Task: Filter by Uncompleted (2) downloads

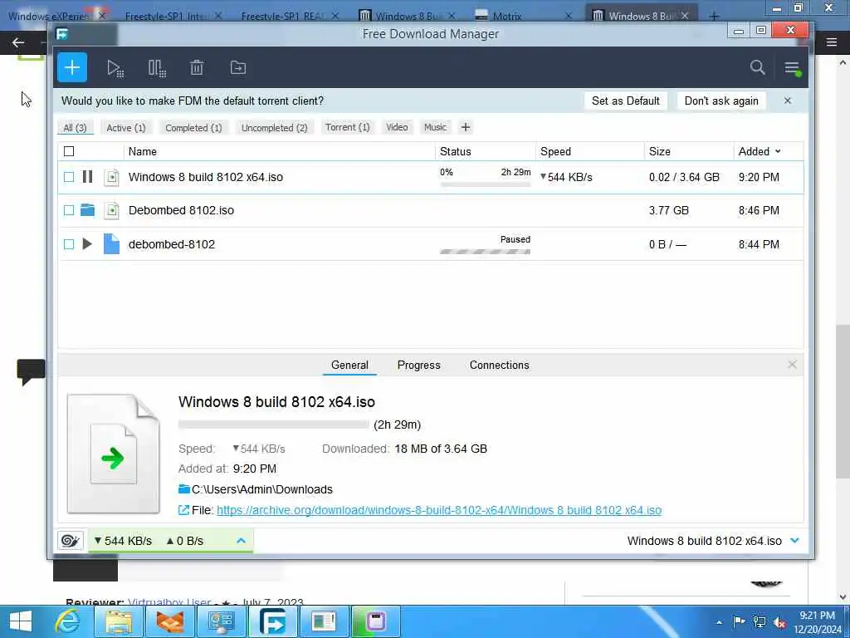Action: [x=274, y=127]
